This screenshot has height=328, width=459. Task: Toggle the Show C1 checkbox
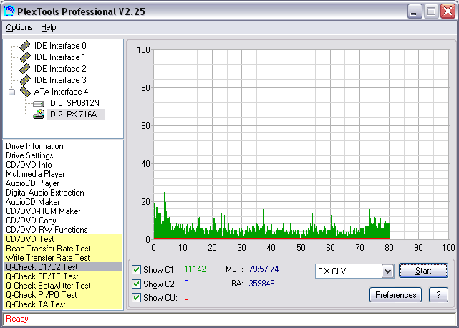click(x=136, y=270)
